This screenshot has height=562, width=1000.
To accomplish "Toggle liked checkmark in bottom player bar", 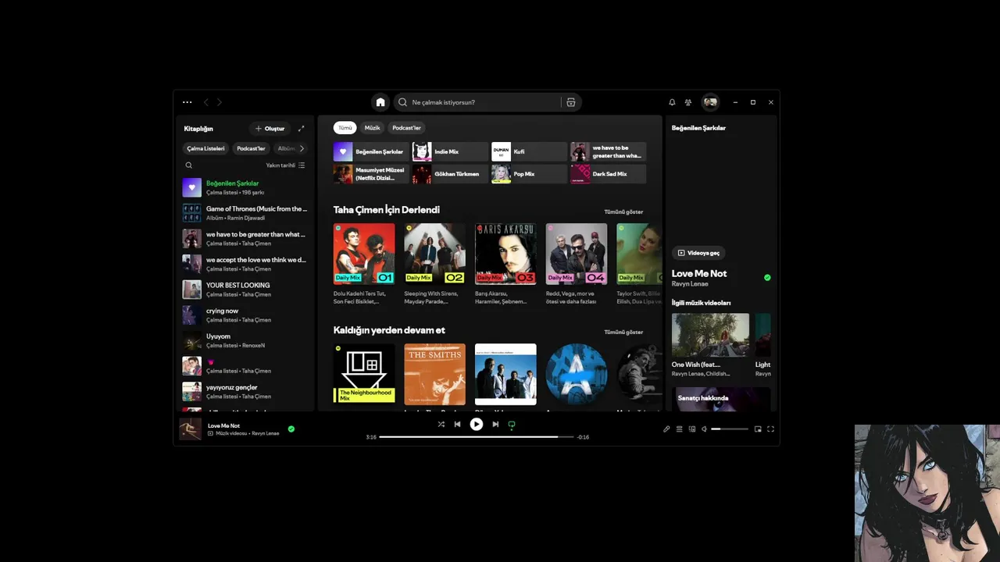I will point(291,429).
